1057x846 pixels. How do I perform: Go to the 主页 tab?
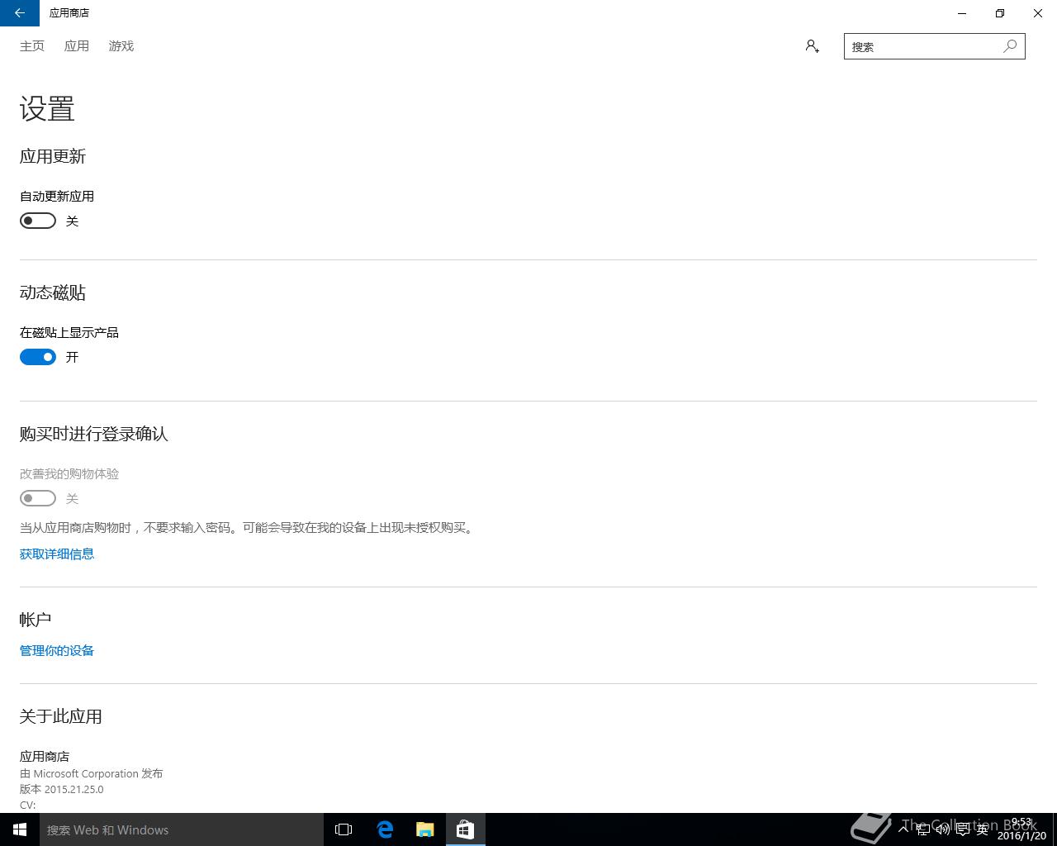click(x=32, y=46)
